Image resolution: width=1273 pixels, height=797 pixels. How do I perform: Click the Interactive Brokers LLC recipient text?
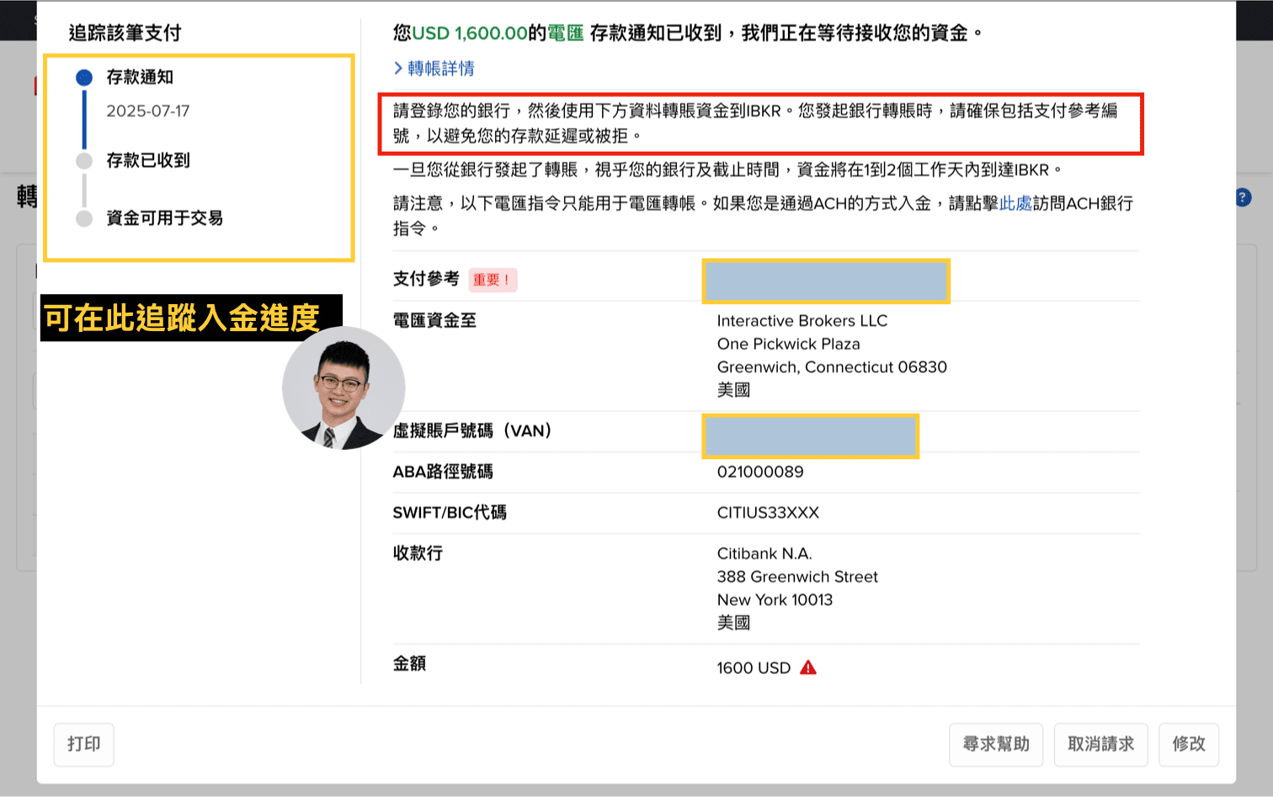click(x=802, y=321)
